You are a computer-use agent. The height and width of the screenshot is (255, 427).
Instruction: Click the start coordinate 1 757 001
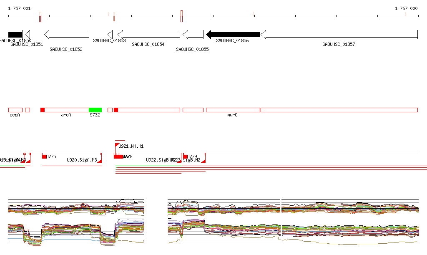pos(19,8)
